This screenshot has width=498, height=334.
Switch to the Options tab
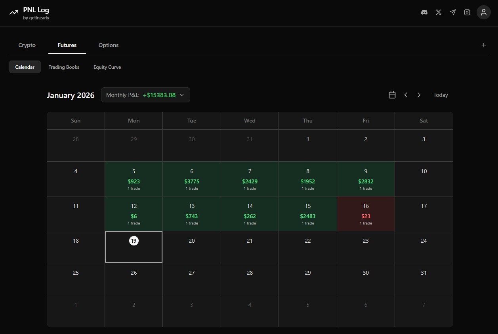(x=109, y=45)
